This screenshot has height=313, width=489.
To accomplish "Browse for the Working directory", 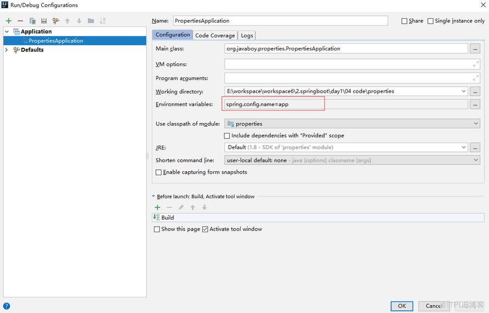I will (475, 92).
